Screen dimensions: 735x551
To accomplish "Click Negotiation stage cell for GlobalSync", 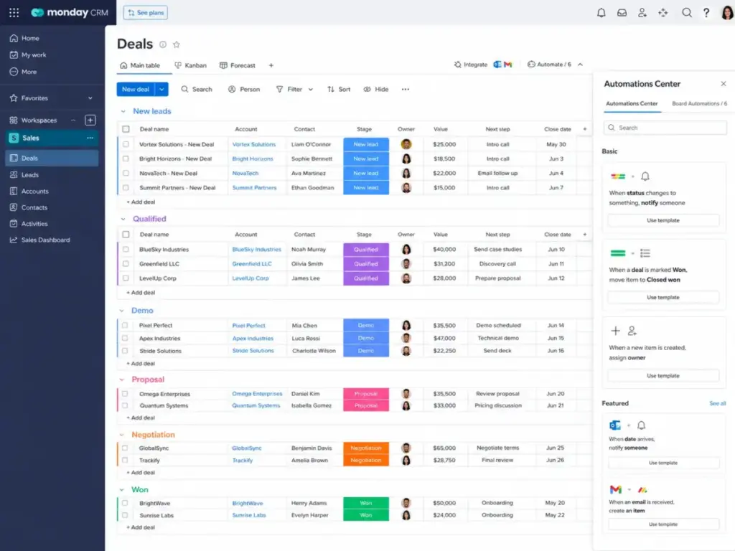I will pyautogui.click(x=366, y=448).
